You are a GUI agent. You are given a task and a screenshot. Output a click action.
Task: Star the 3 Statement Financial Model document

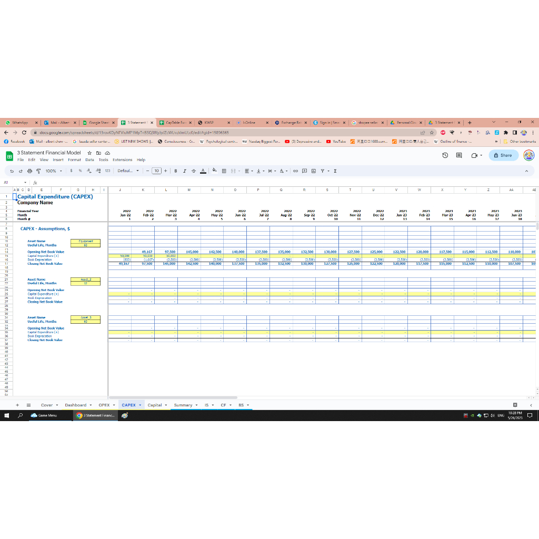90,153
